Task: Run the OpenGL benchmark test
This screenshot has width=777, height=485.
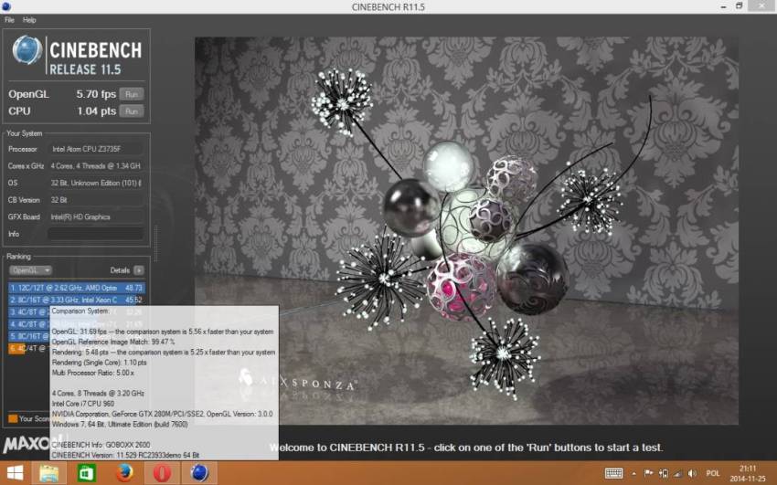Action: 132,94
